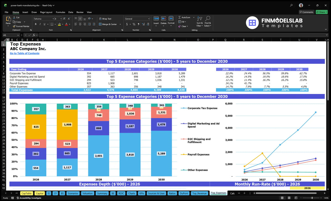Click Accessibility: Investigate in status bar
This screenshot has height=201, width=331.
[x=29, y=198]
